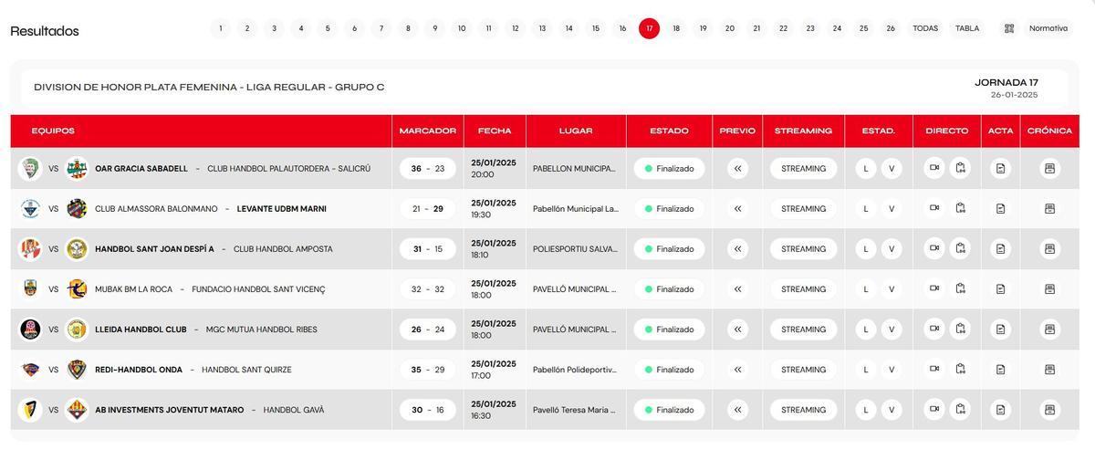This screenshot has width=1095, height=450.
Task: Open local team stats L for OAR Gracia match
Action: (866, 169)
